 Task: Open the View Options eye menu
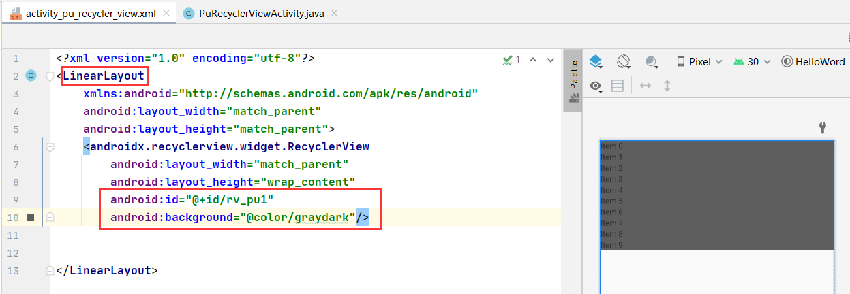(596, 86)
